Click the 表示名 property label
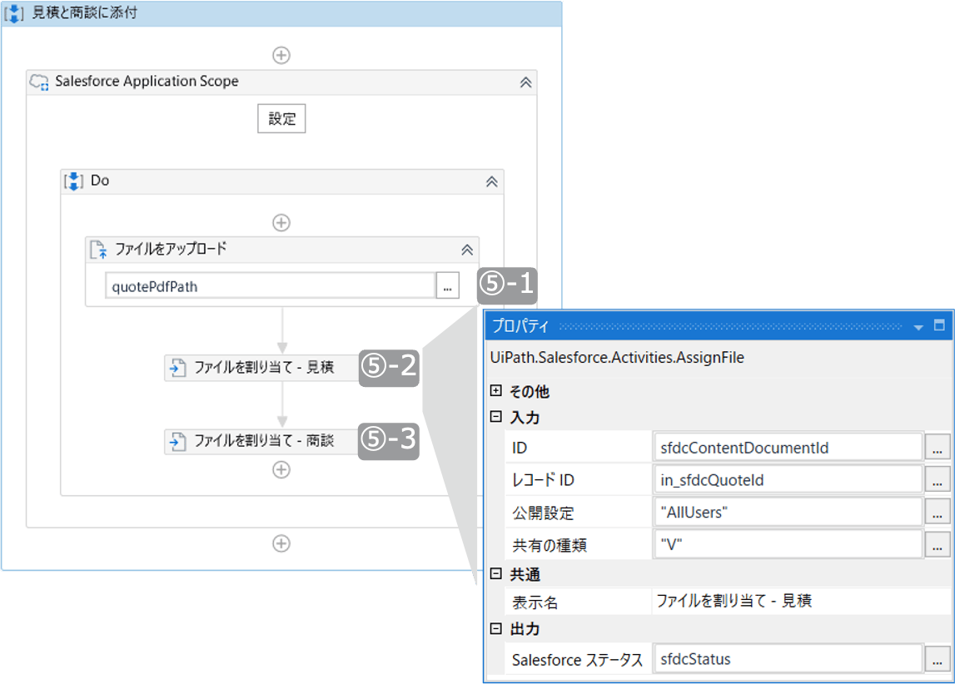Image resolution: width=955 pixels, height=684 pixels. click(535, 602)
